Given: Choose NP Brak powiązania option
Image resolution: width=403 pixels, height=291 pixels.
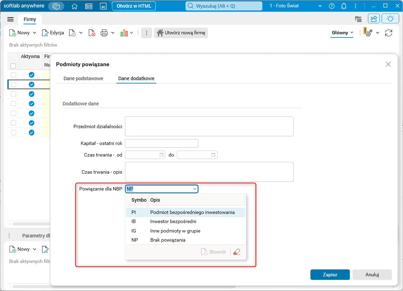Looking at the screenshot, I should click(x=185, y=240).
